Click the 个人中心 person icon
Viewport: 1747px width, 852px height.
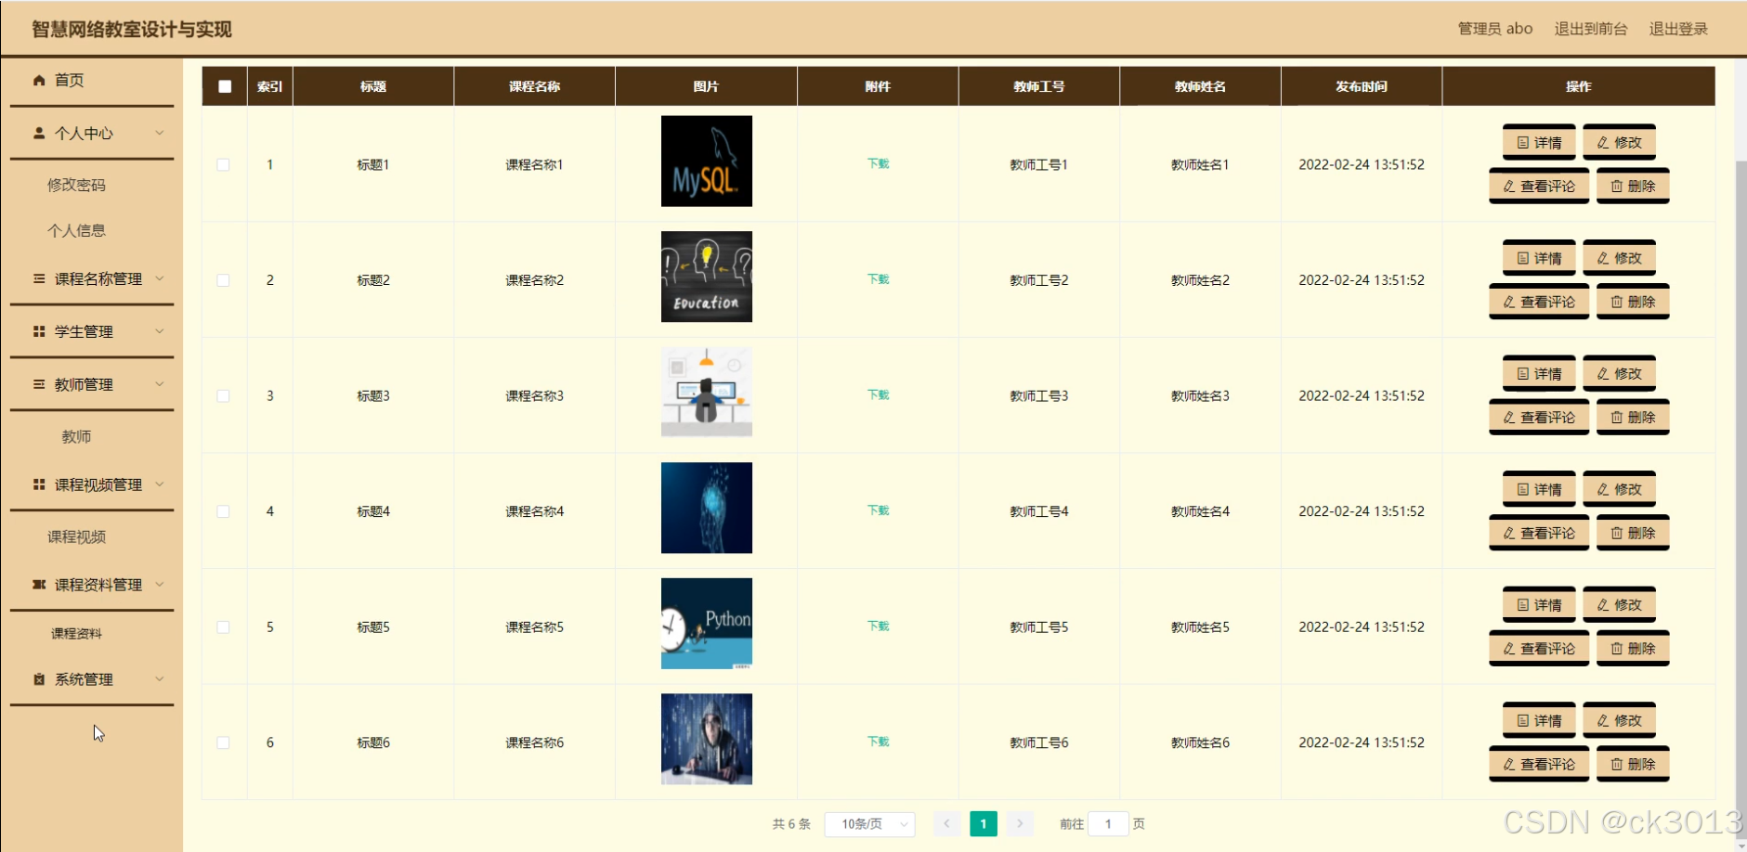pos(39,134)
